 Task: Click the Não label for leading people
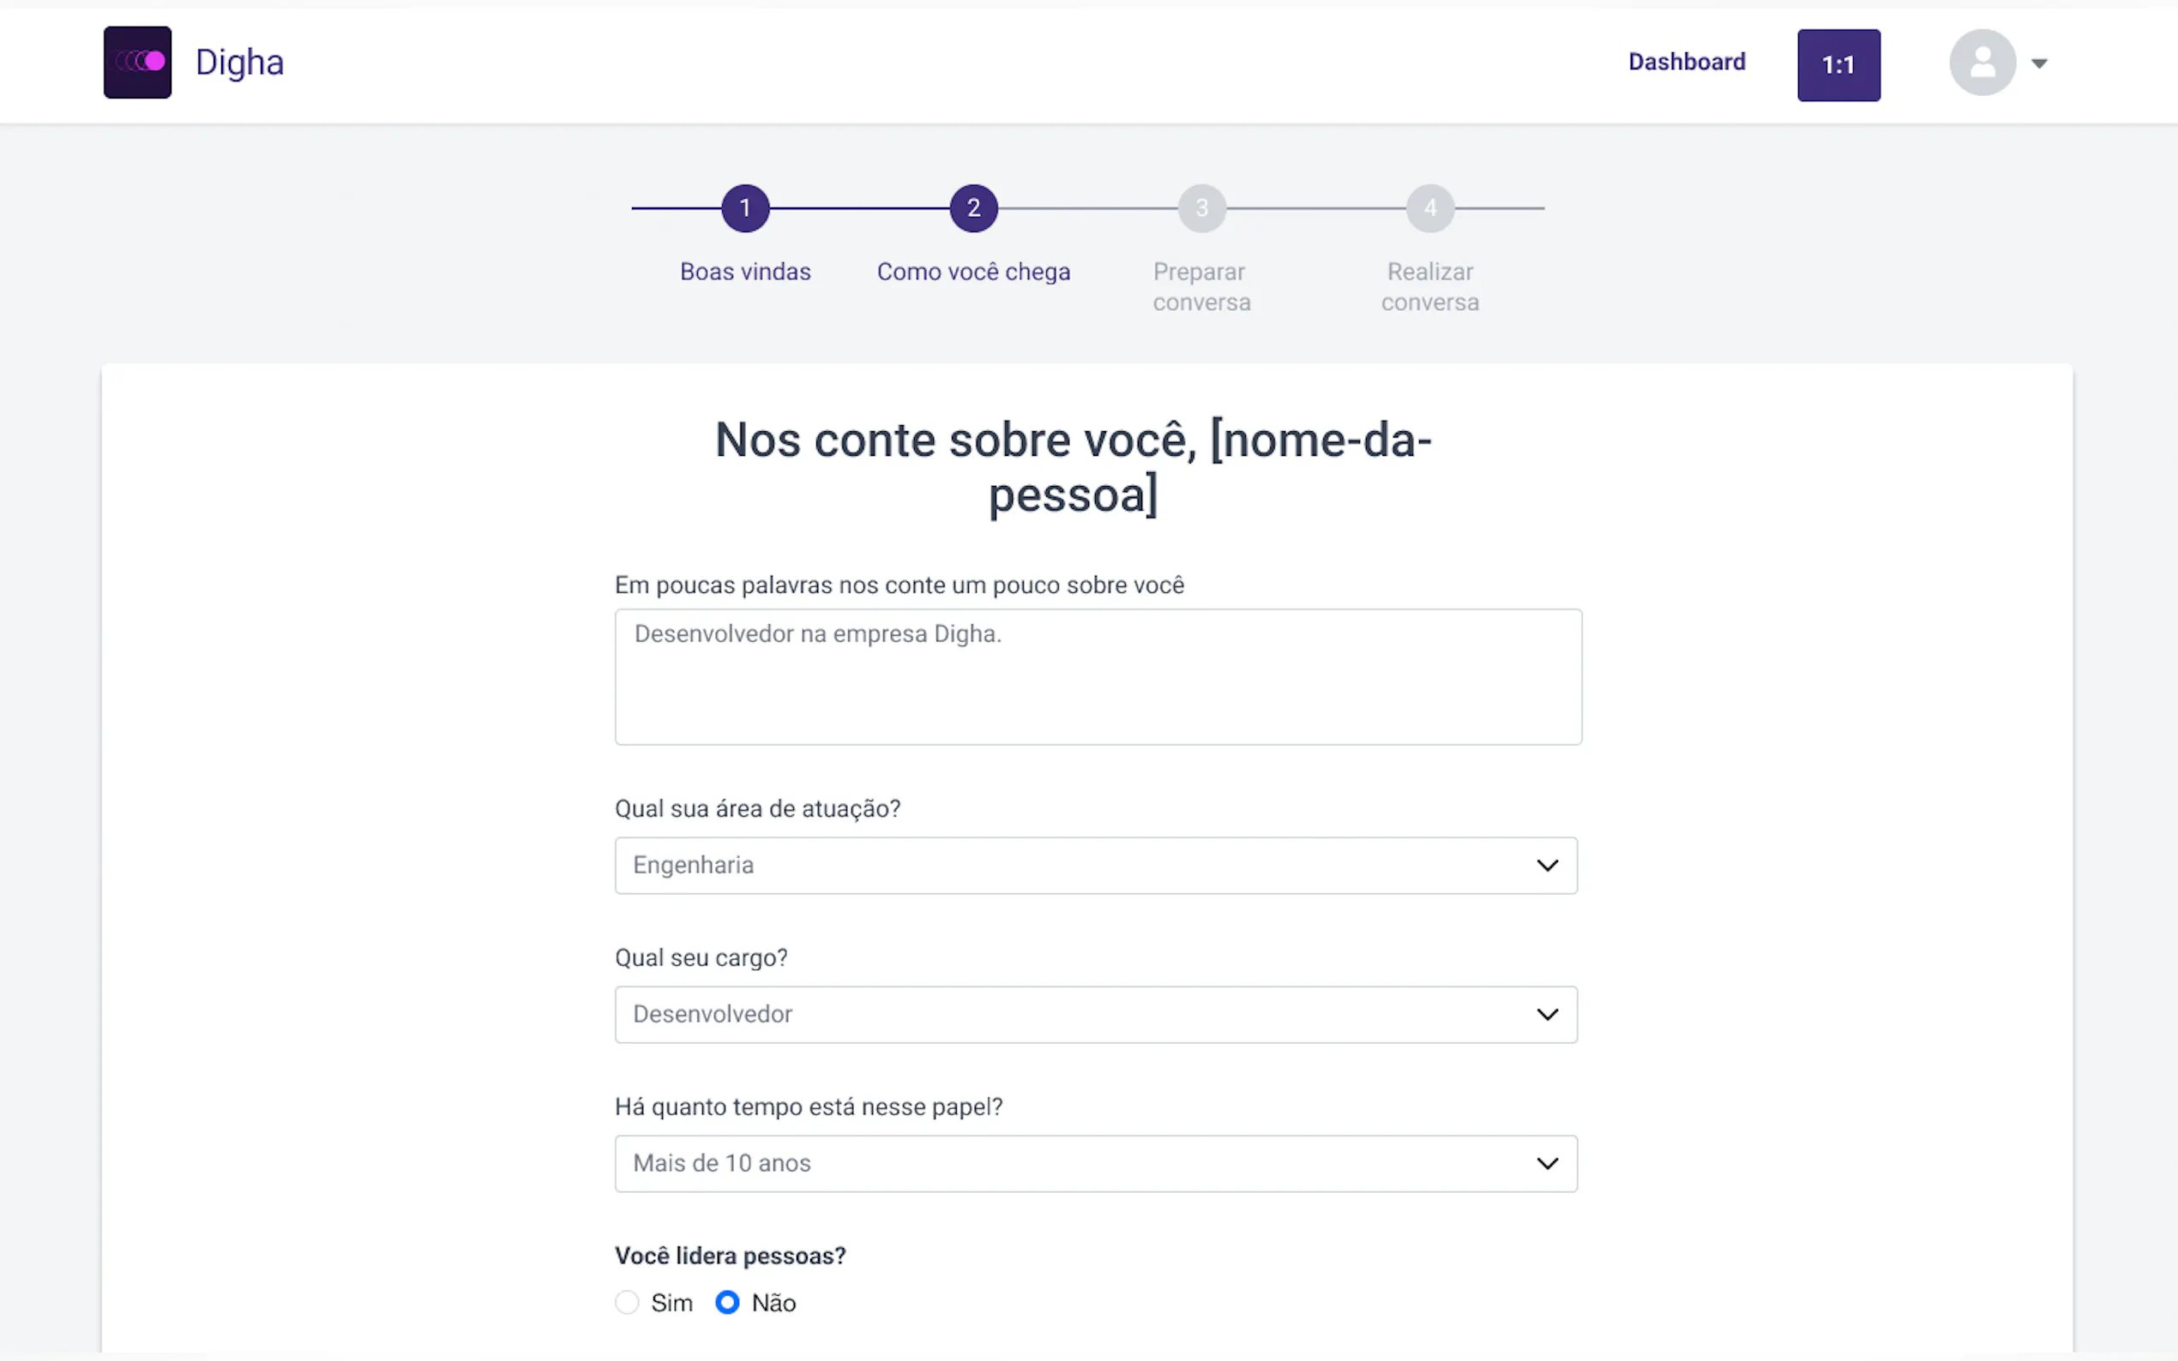tap(773, 1304)
